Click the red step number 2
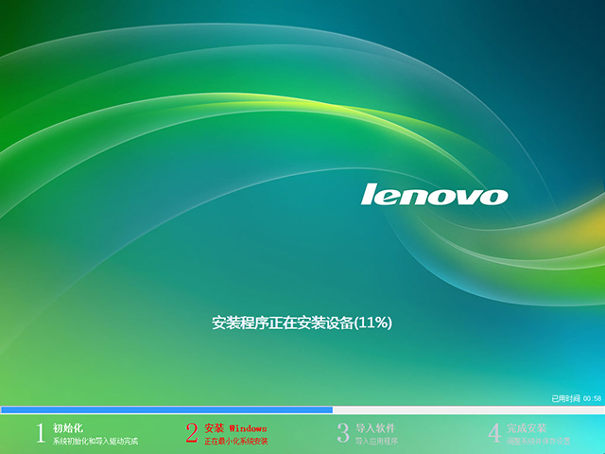This screenshot has height=454, width=605. click(192, 433)
